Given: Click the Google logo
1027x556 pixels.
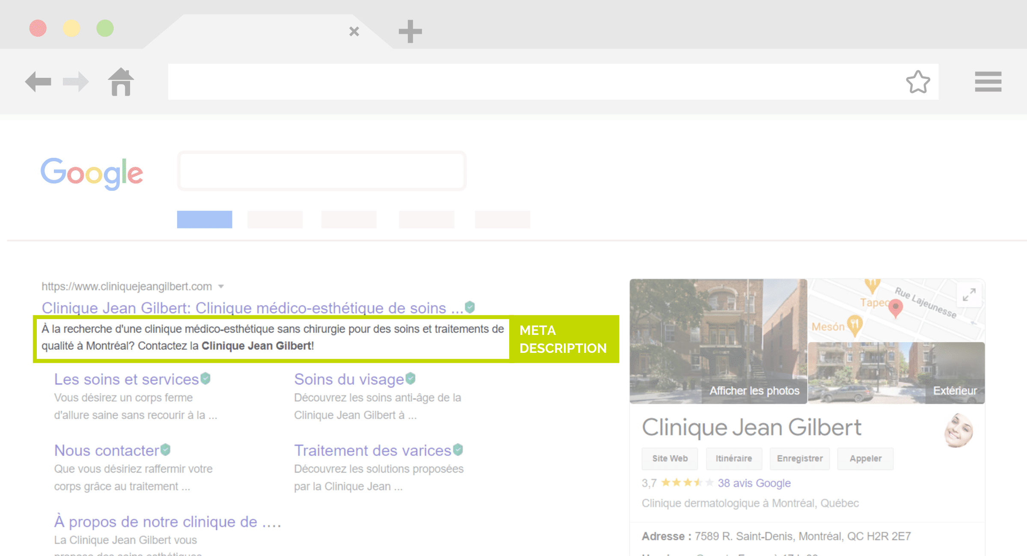Looking at the screenshot, I should pyautogui.click(x=92, y=172).
